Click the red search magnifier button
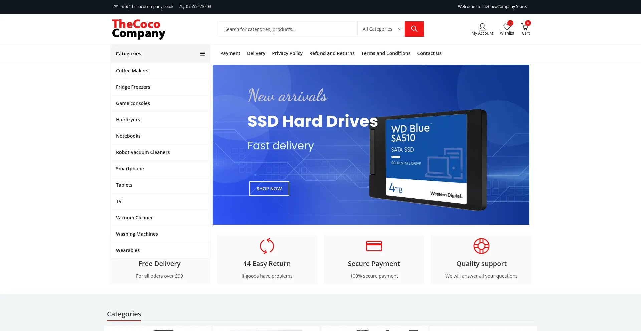This screenshot has height=331, width=641. 414,29
